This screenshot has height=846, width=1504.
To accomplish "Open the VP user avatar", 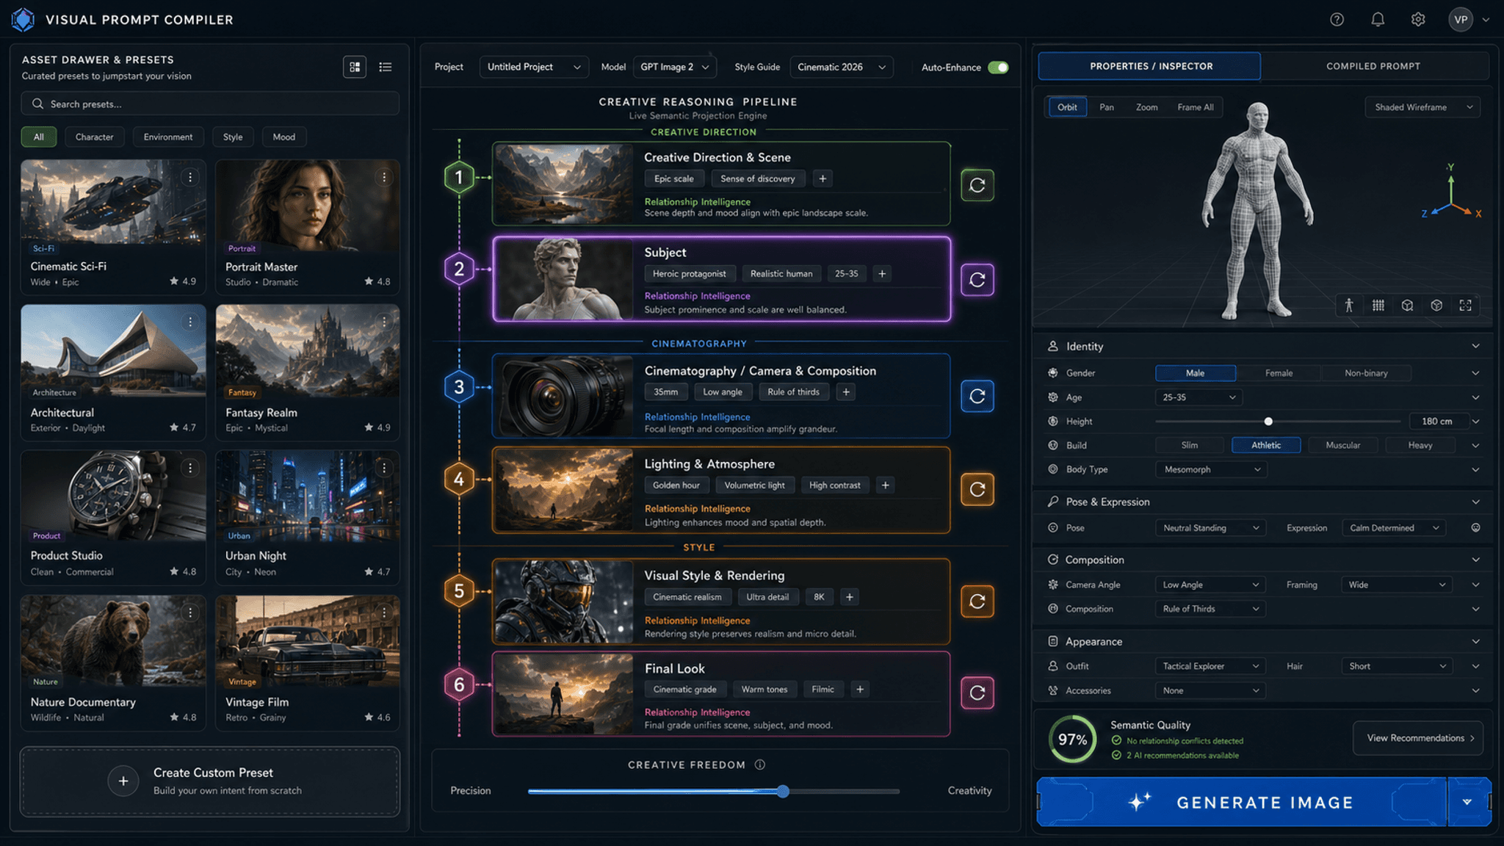I will click(x=1461, y=20).
